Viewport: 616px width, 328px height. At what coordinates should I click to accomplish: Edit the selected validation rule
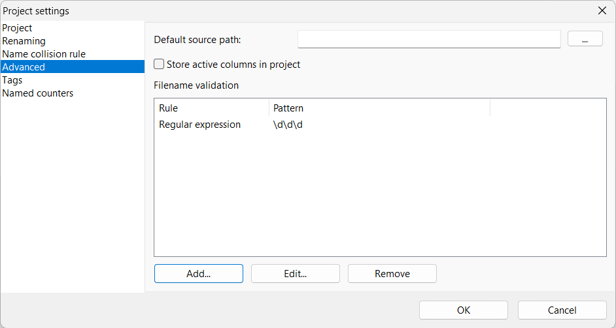pos(296,273)
